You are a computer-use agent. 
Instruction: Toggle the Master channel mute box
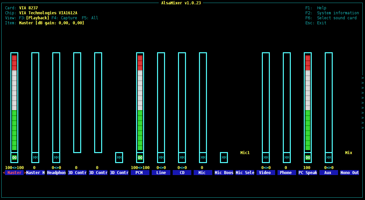click(x=14, y=158)
